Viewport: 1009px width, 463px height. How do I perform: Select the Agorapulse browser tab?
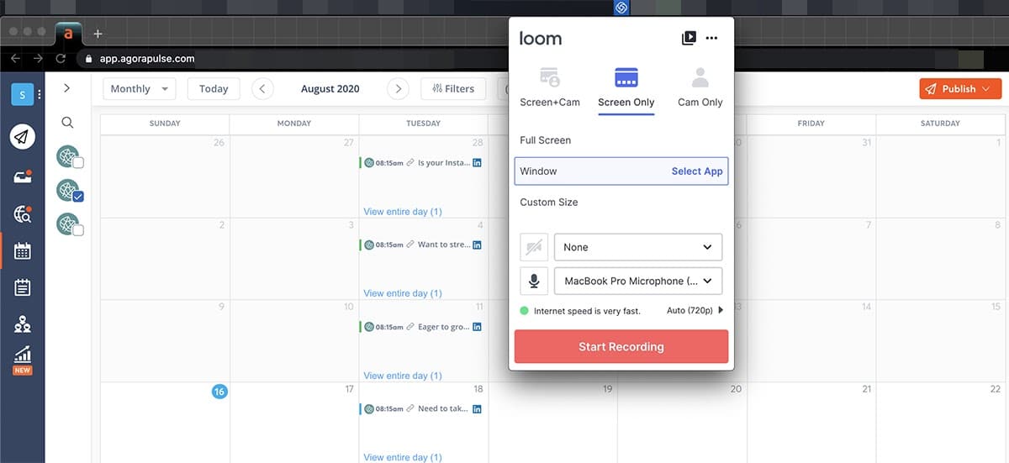[68, 34]
